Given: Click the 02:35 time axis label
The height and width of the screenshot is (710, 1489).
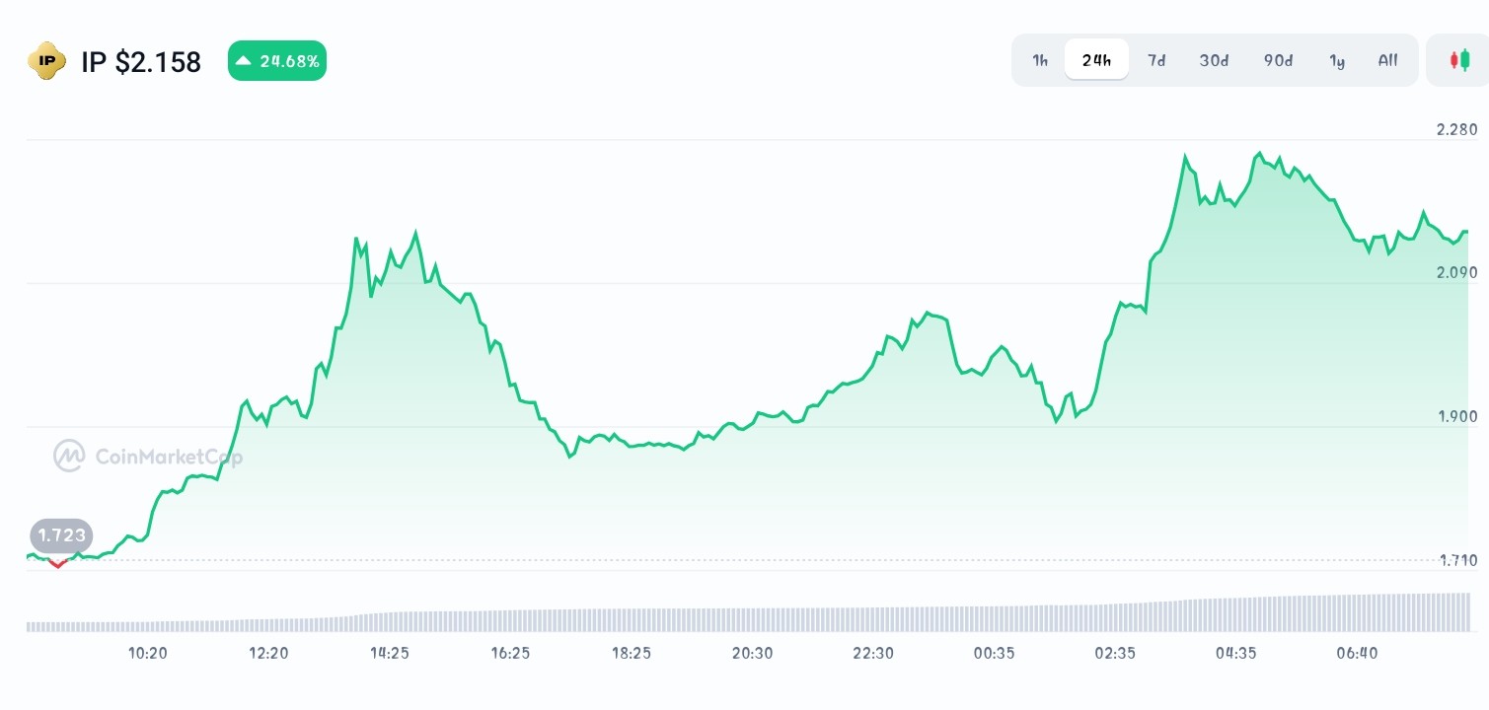Looking at the screenshot, I should tap(1115, 653).
